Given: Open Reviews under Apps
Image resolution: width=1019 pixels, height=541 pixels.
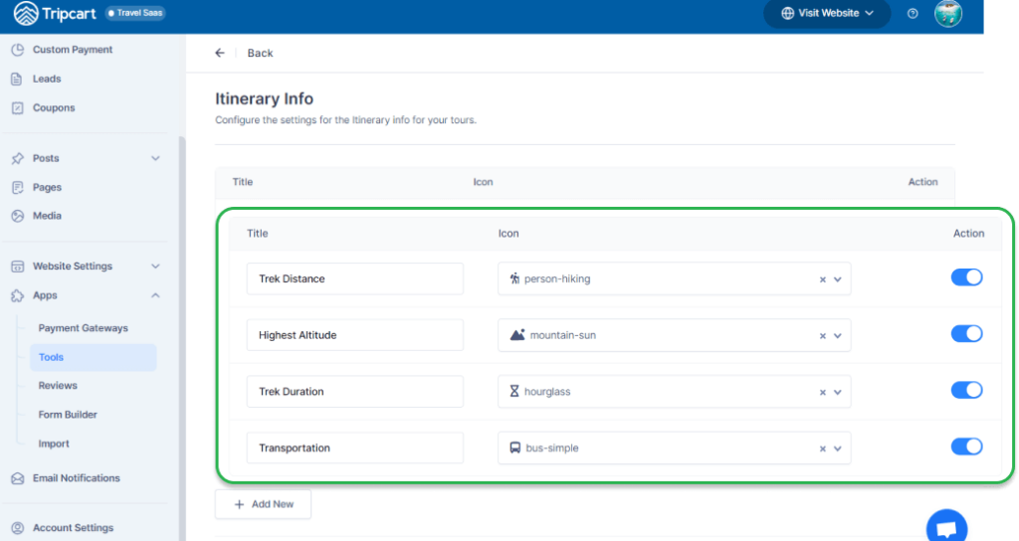Looking at the screenshot, I should pos(58,385).
